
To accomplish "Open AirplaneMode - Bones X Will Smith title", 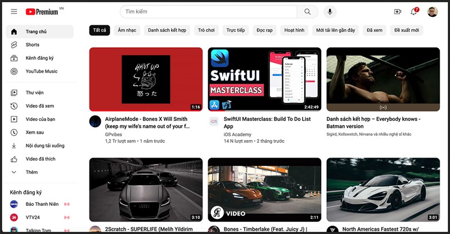I will point(147,123).
